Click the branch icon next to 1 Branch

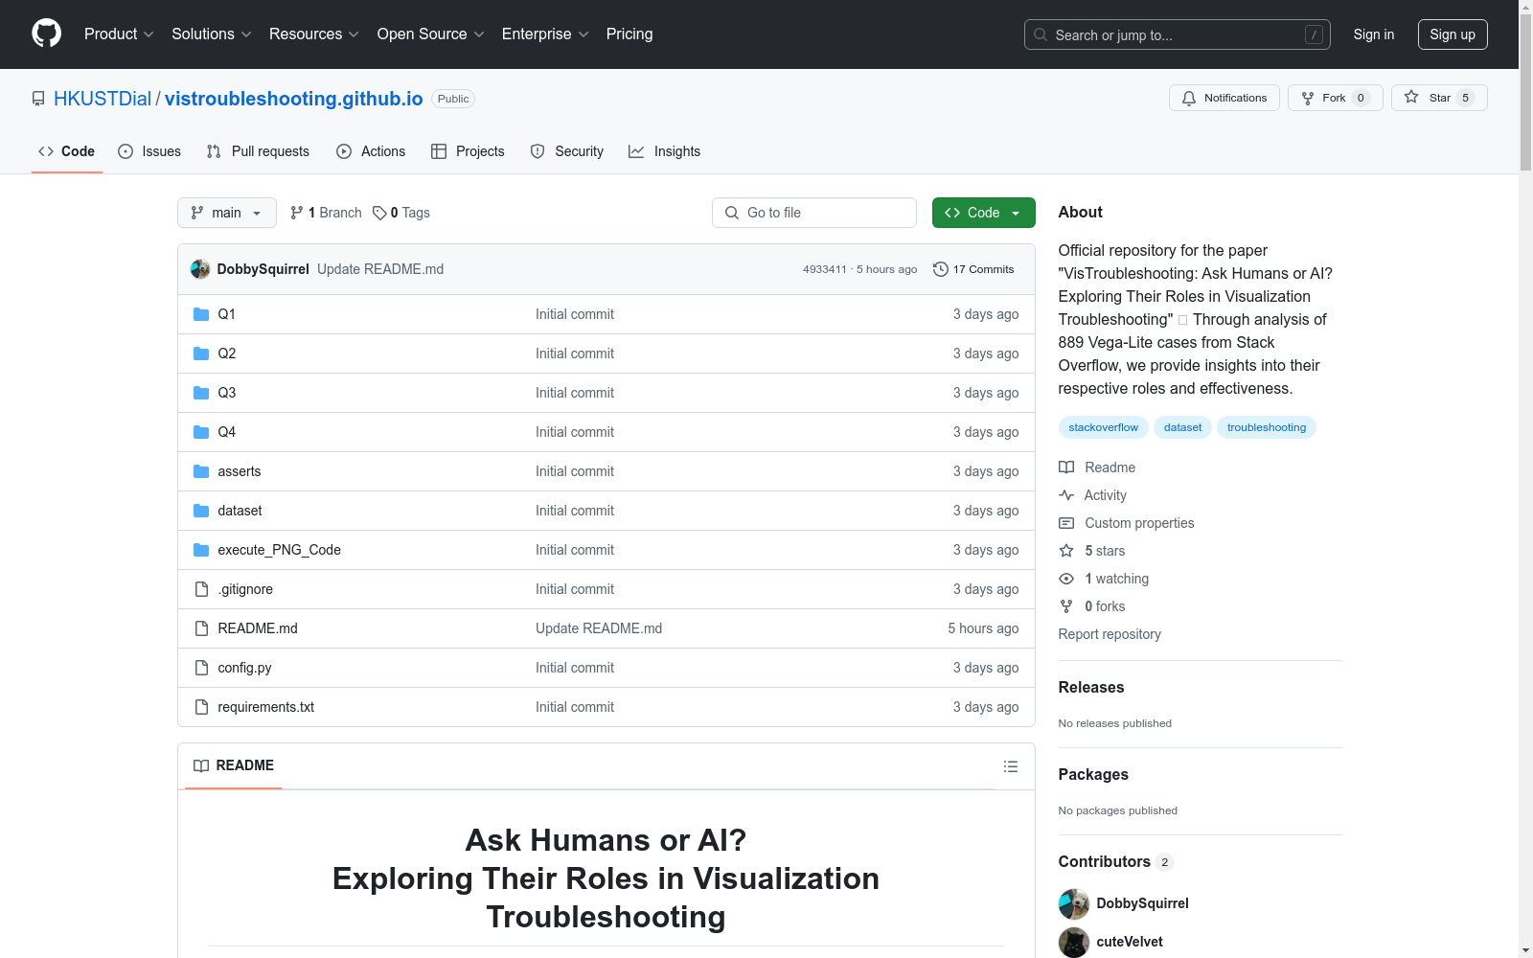tap(297, 213)
